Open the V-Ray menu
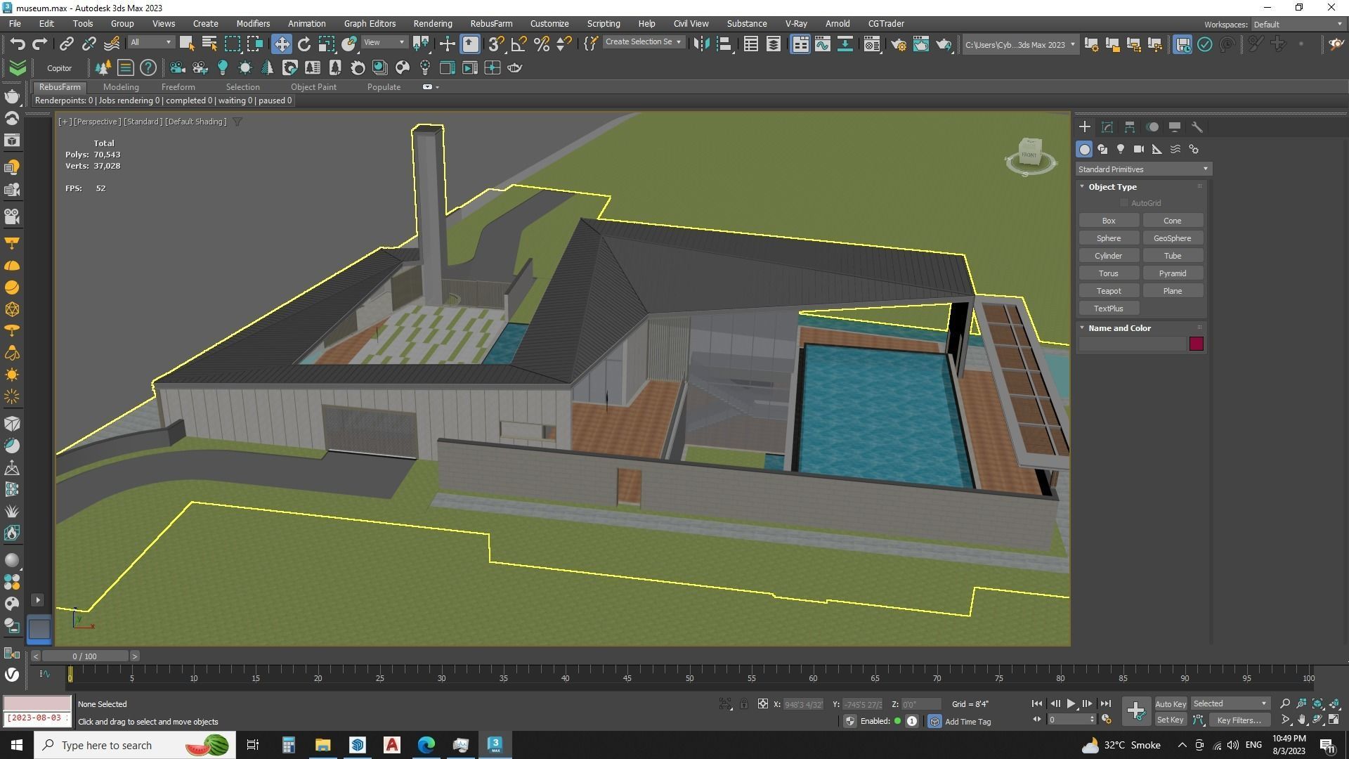Screen dimensions: 1349x759 coord(796,23)
